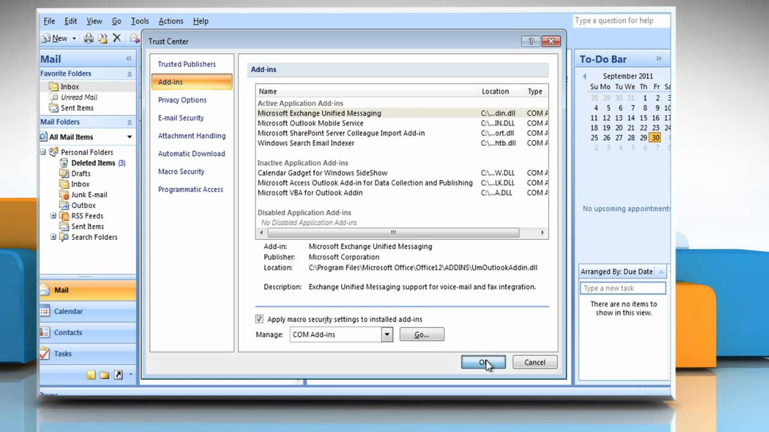Click the OK button in Trust Center
The width and height of the screenshot is (769, 432).
tap(484, 362)
